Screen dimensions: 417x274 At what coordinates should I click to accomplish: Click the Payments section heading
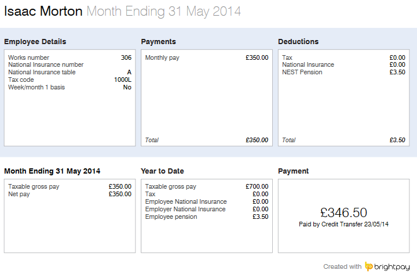(158, 42)
